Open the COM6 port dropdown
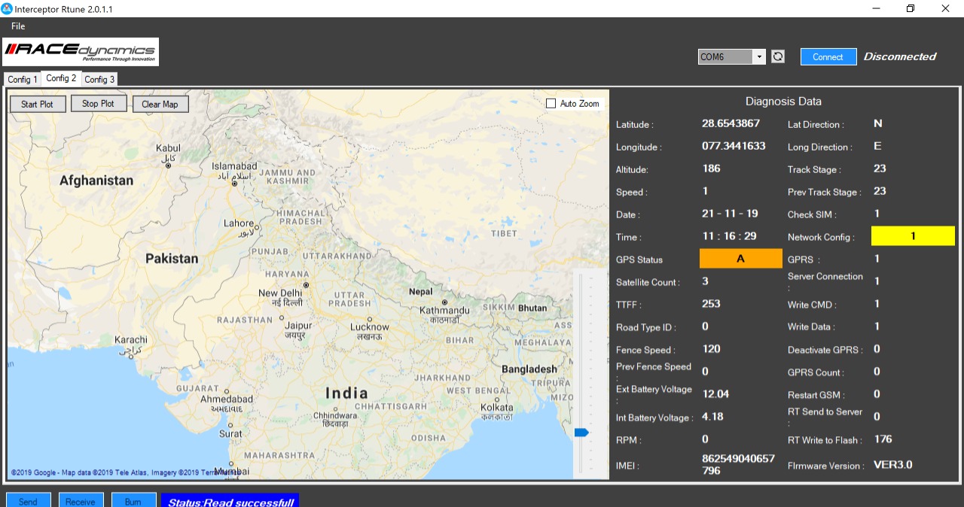964x507 pixels. pos(759,56)
